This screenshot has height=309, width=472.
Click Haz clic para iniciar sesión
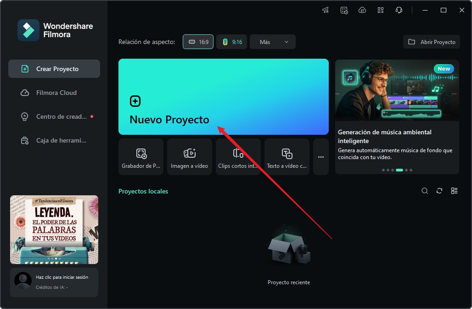[62, 277]
